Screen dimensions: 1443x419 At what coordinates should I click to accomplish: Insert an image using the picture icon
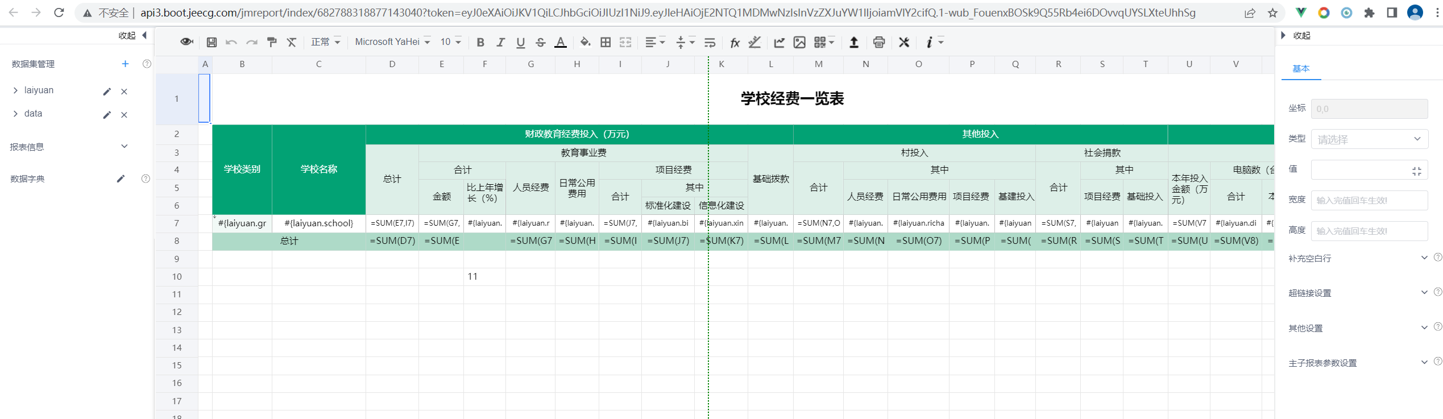pyautogui.click(x=799, y=42)
